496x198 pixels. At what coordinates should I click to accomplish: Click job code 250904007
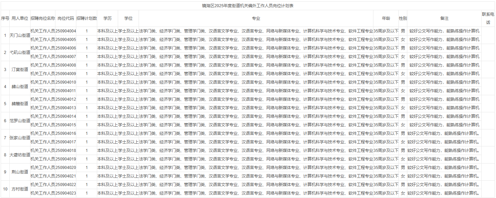click(66, 56)
